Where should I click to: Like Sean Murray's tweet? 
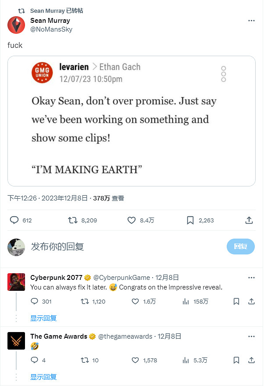(x=132, y=220)
